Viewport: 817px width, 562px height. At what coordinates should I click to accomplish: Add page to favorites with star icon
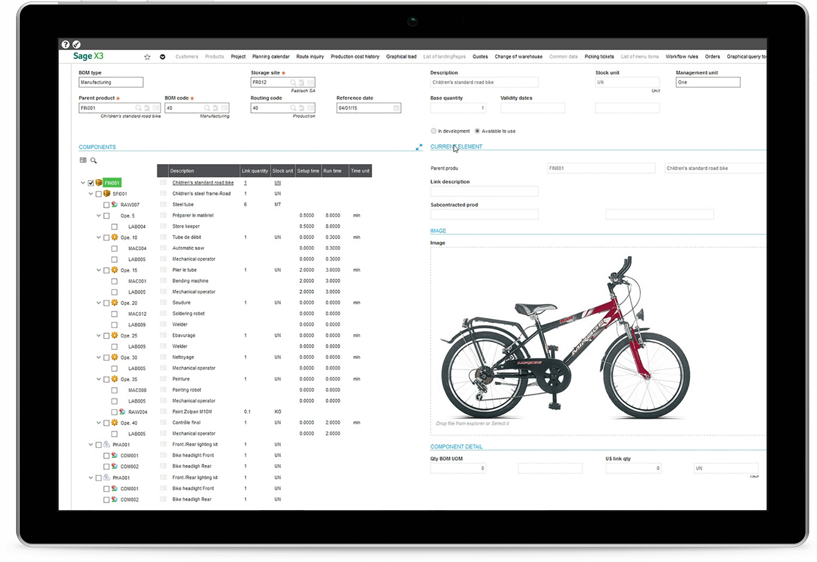coord(147,57)
